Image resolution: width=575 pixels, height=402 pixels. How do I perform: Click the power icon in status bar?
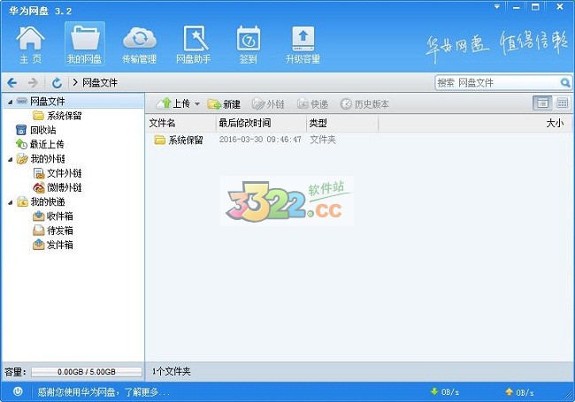pos(18,391)
